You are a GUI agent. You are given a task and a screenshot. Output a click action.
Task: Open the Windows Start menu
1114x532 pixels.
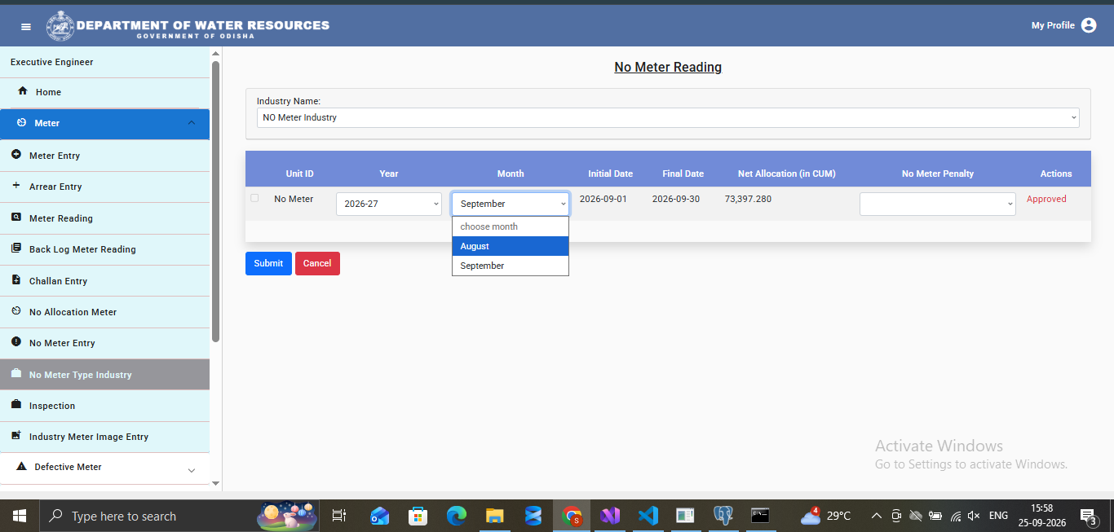[19, 516]
